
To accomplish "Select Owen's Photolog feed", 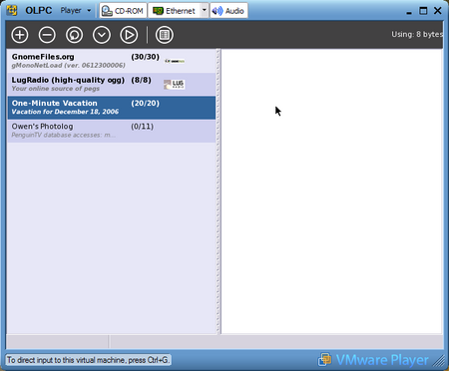I will pos(112,131).
